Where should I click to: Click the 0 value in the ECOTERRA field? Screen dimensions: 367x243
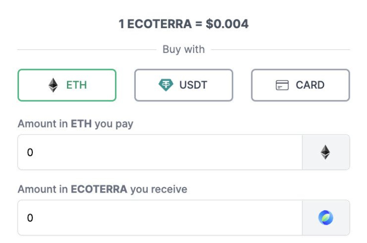(30, 218)
